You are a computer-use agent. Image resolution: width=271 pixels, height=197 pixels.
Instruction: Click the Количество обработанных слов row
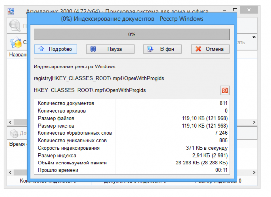[132, 133]
